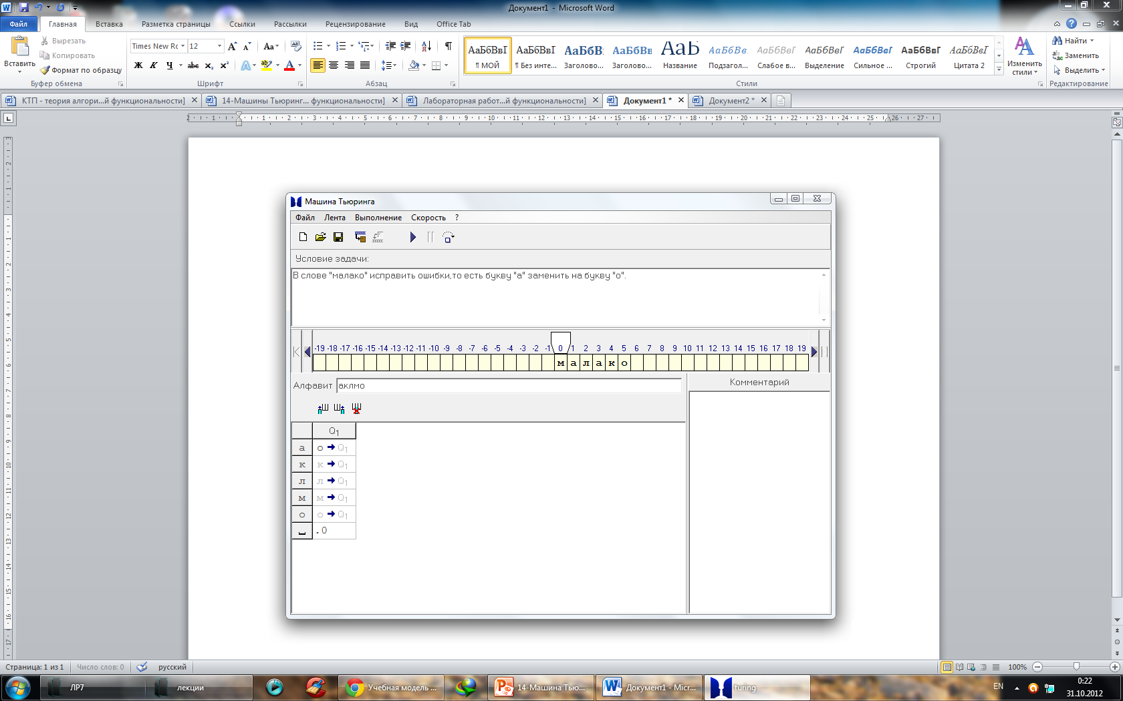Toggle subscript formatting
This screenshot has height=701, width=1123.
(209, 65)
